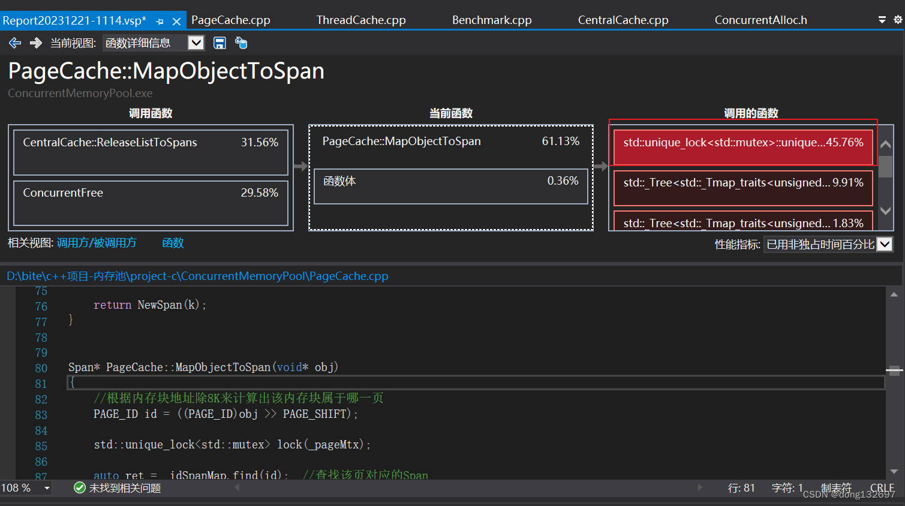Click the horizontal scroll right arrow
The width and height of the screenshot is (905, 506).
[x=700, y=487]
